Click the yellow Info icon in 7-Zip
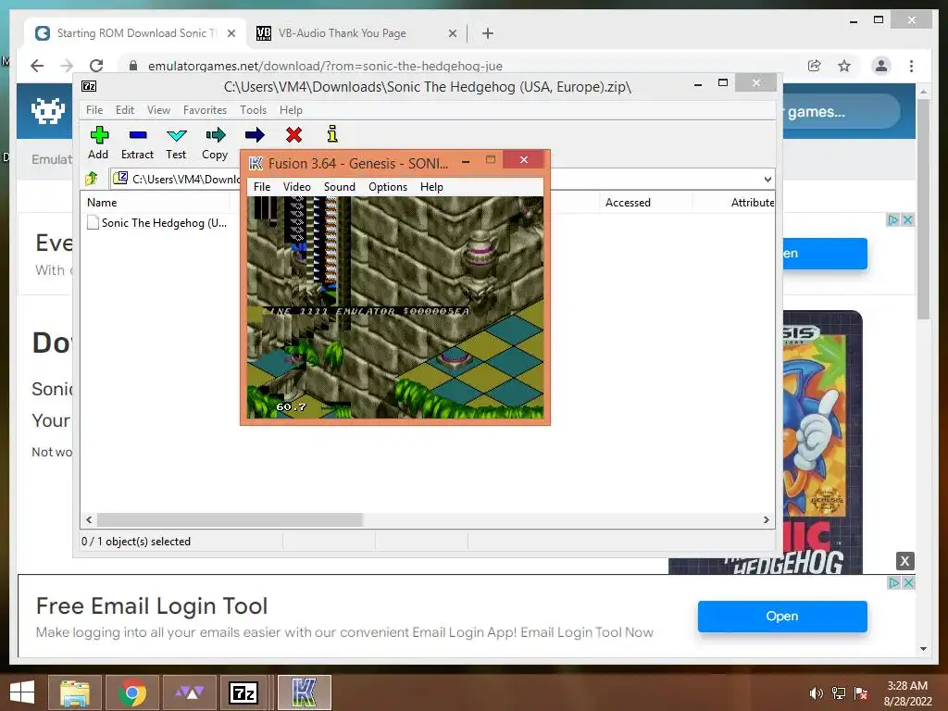Viewport: 948px width, 711px height. click(x=332, y=134)
